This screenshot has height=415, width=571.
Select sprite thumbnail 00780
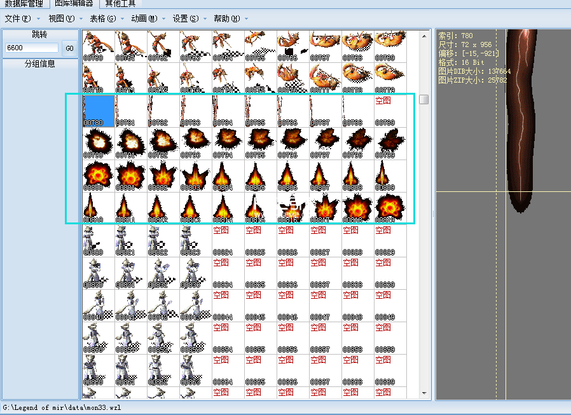point(99,111)
